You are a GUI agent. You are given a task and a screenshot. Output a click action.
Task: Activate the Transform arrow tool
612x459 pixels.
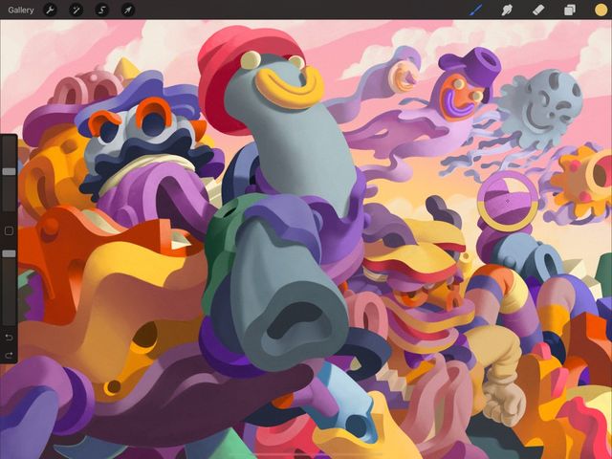coord(128,11)
